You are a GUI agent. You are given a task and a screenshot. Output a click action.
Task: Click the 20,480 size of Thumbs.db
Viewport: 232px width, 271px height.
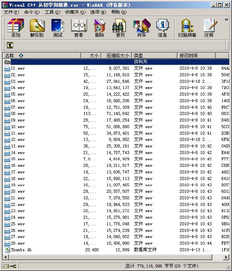(x=92, y=250)
